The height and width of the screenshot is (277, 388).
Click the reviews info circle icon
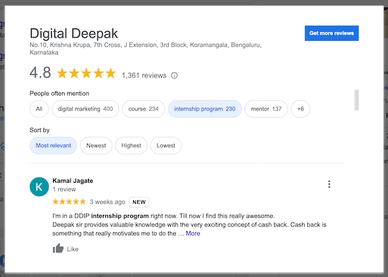(x=174, y=76)
